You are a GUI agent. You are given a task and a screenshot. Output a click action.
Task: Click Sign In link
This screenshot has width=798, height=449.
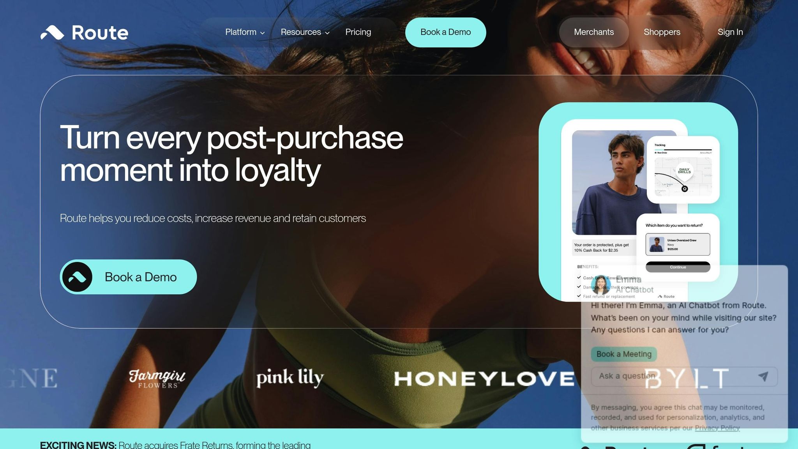[x=730, y=32]
